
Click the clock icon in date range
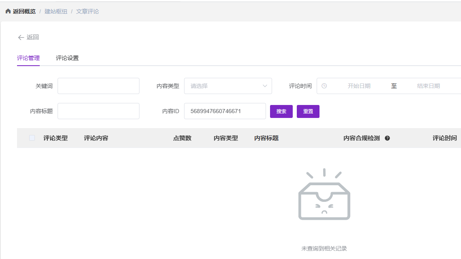coord(324,86)
